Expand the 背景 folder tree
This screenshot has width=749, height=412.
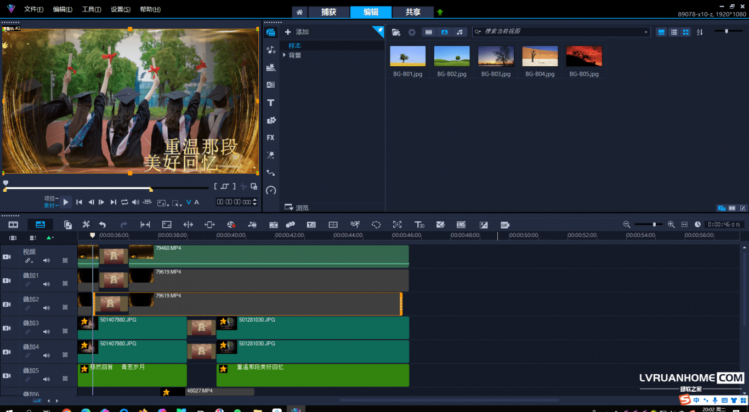284,55
